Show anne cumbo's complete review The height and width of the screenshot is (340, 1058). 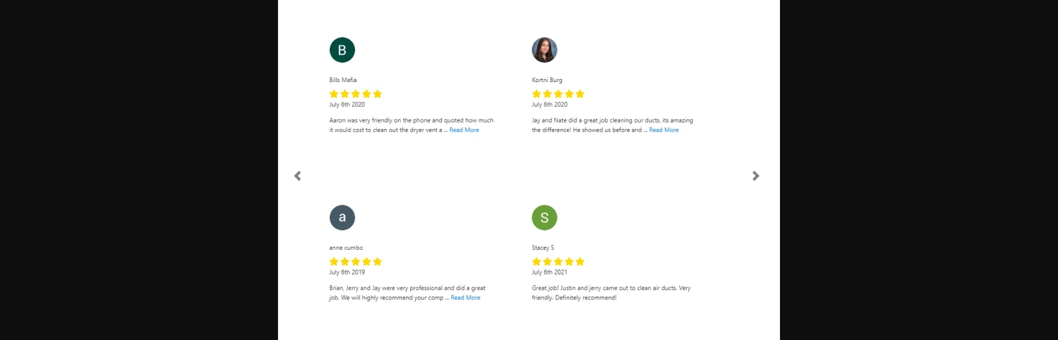point(465,297)
